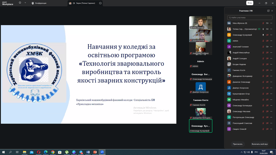Select Анатолий Головня video thumbnail

point(201,48)
